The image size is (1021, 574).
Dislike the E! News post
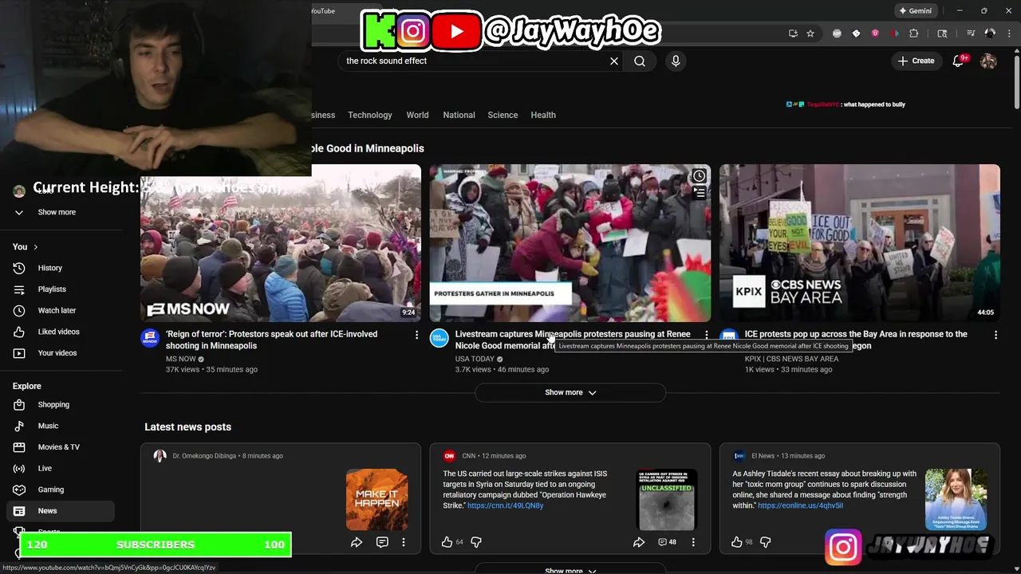coord(766,542)
